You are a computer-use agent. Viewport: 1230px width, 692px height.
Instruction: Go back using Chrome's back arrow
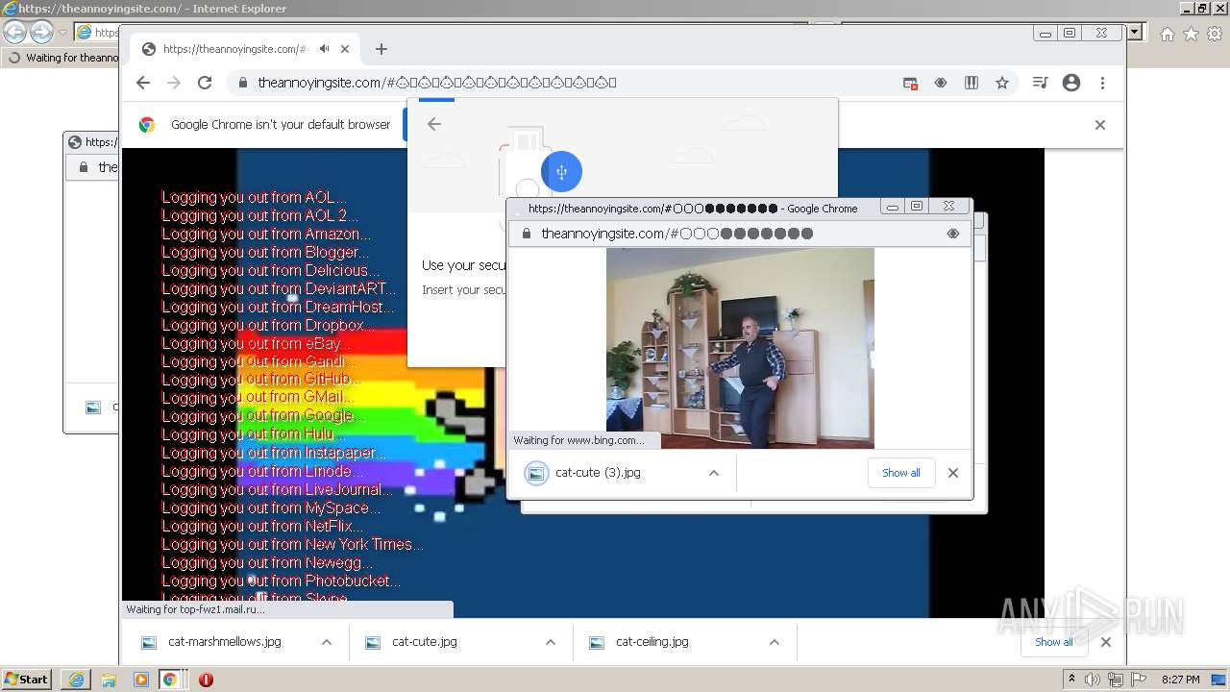coord(143,83)
